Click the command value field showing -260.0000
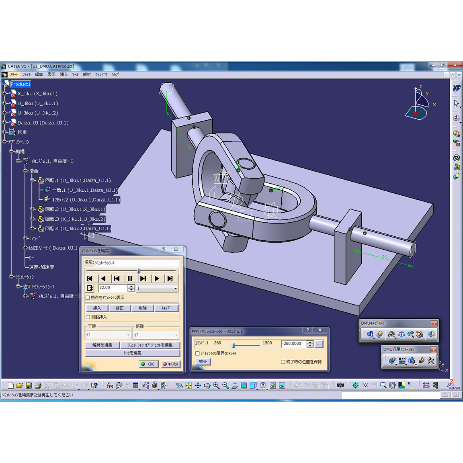 (294, 343)
